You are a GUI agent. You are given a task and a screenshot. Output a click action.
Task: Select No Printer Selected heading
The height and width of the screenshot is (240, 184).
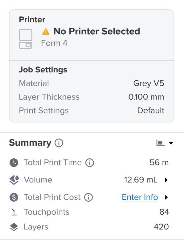point(97,31)
